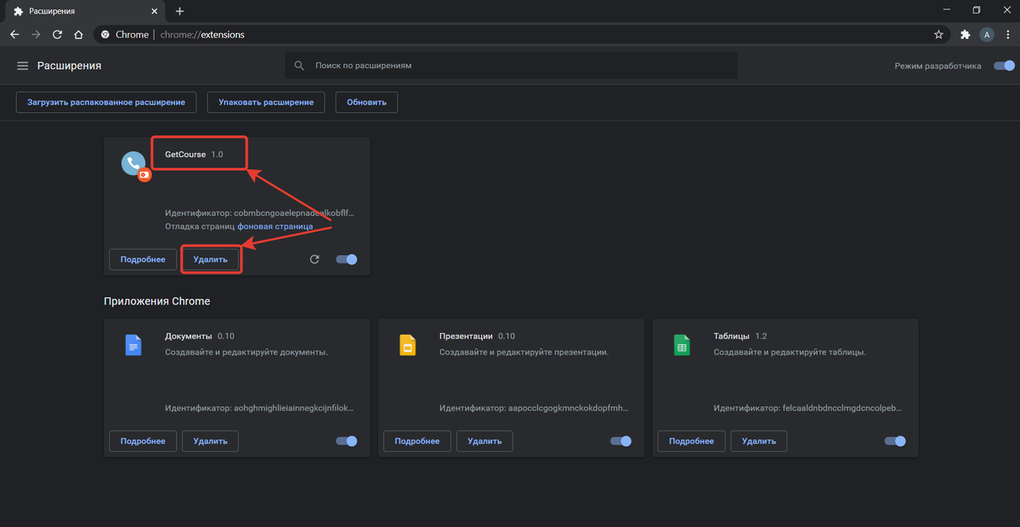
Task: Focus the Поиск по расширениям field
Action: point(511,65)
